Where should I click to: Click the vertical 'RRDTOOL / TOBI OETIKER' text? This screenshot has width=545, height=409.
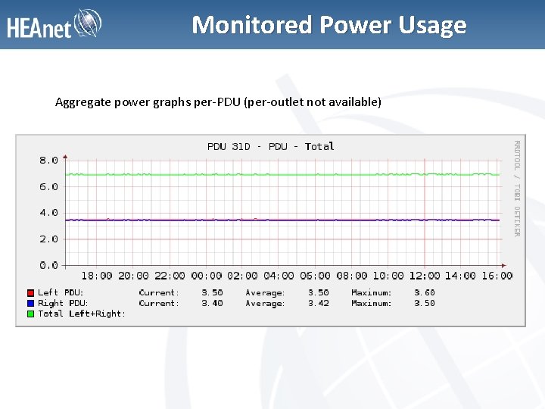coord(517,189)
